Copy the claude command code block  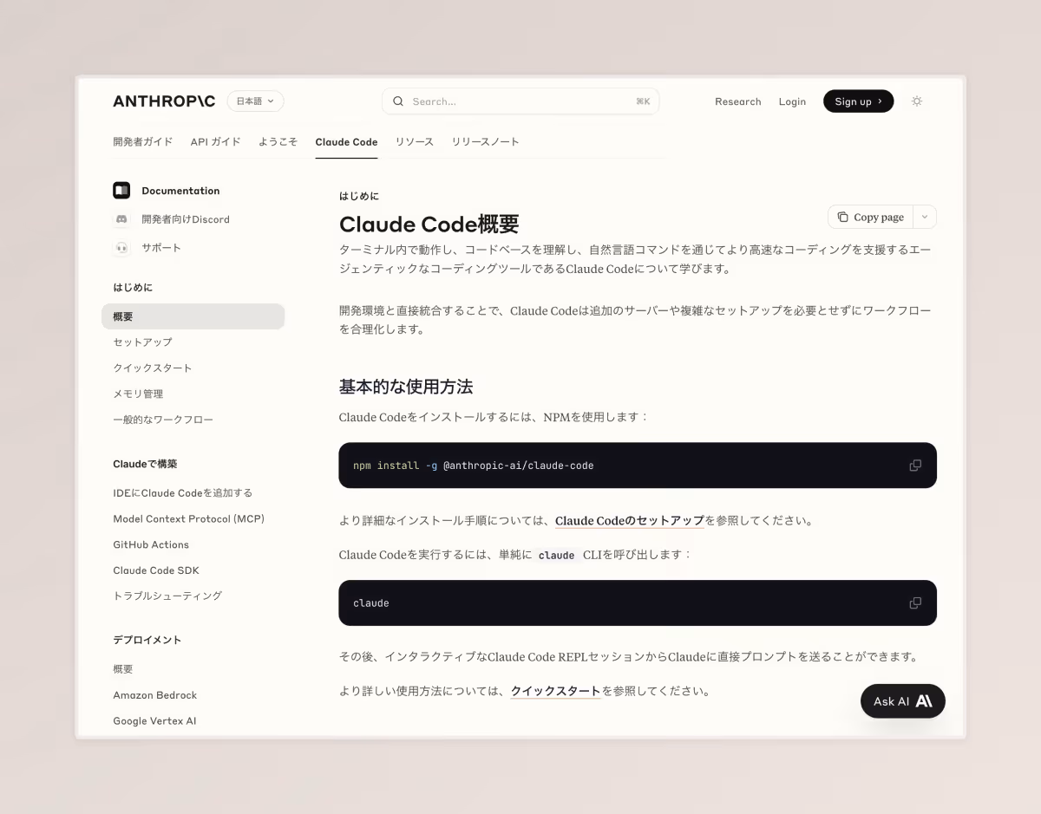pos(915,603)
